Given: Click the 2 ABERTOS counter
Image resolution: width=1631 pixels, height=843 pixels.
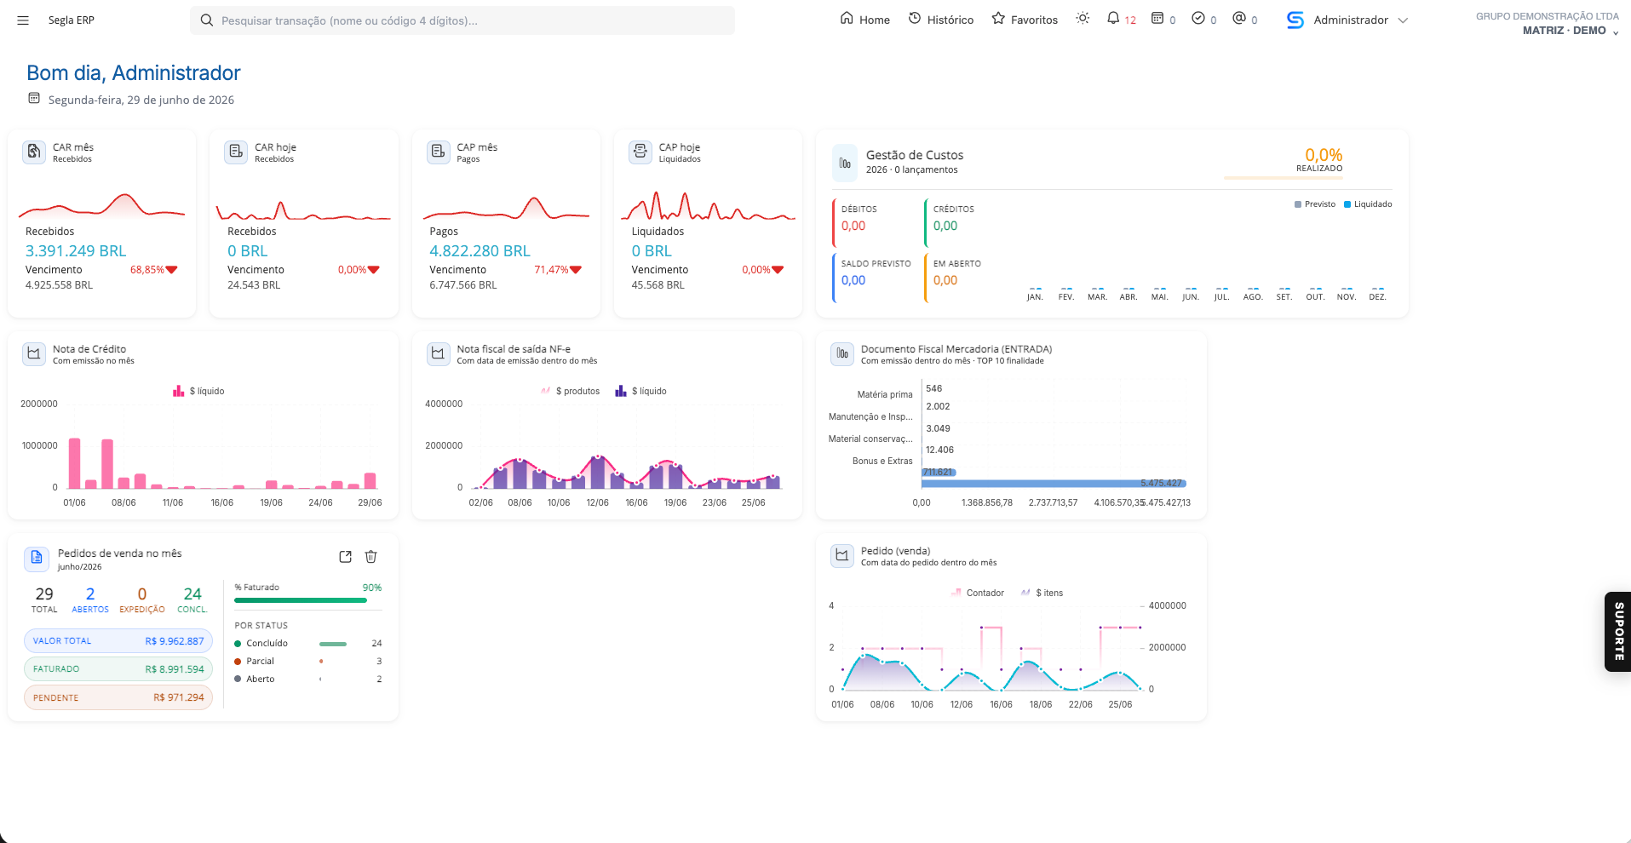Looking at the screenshot, I should (x=90, y=599).
